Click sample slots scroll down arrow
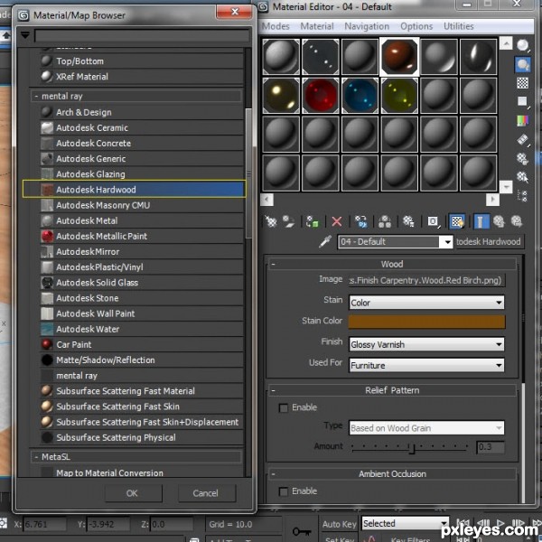 click(x=506, y=187)
